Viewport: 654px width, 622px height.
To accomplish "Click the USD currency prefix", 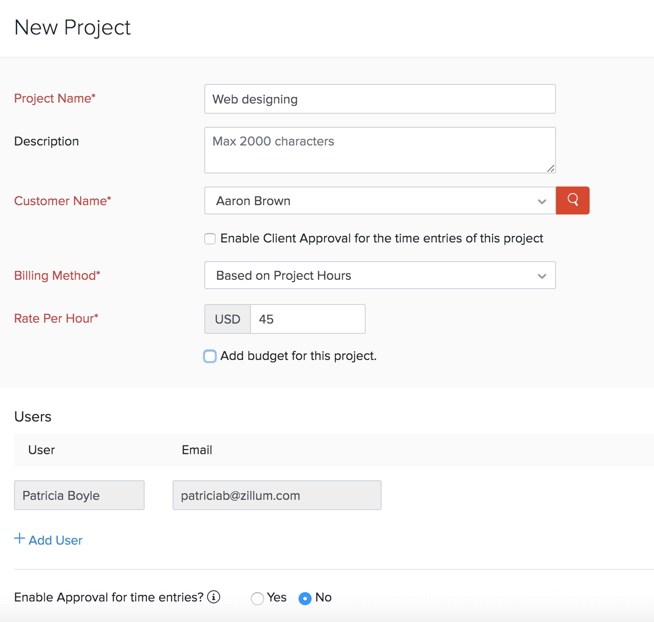I will coord(228,319).
